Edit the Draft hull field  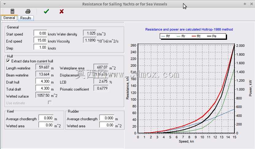[43, 81]
